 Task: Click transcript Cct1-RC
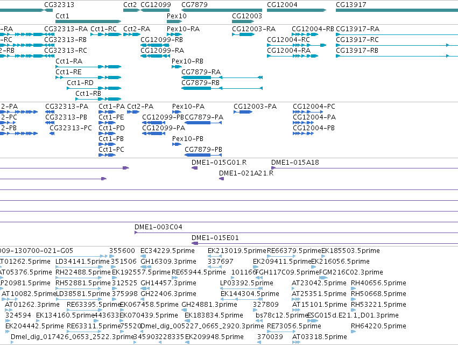coord(105,34)
